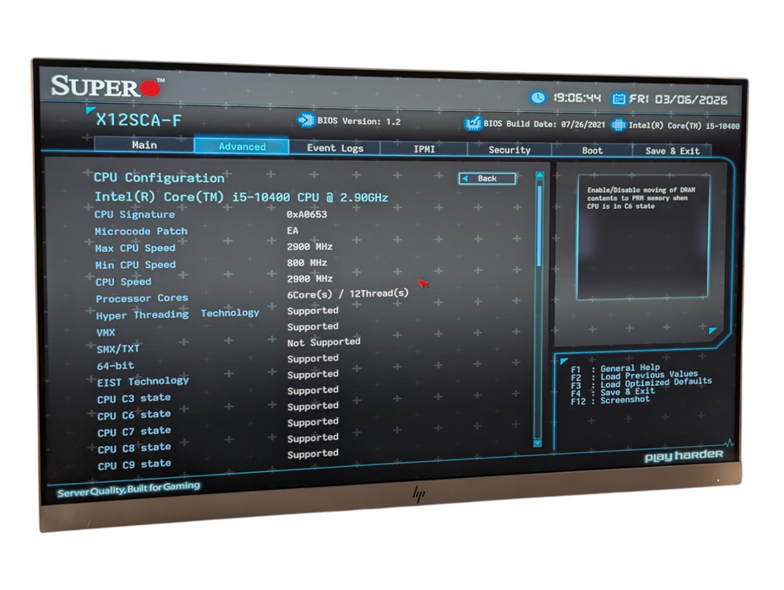This screenshot has height=590, width=784.
Task: Click the F4 Save & Exit entry
Action: (x=613, y=393)
